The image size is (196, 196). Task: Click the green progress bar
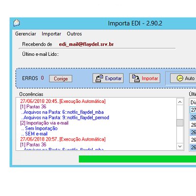137,159
